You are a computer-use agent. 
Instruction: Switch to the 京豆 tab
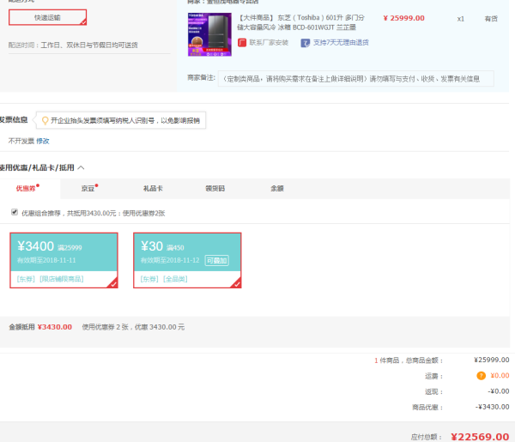[x=89, y=188]
